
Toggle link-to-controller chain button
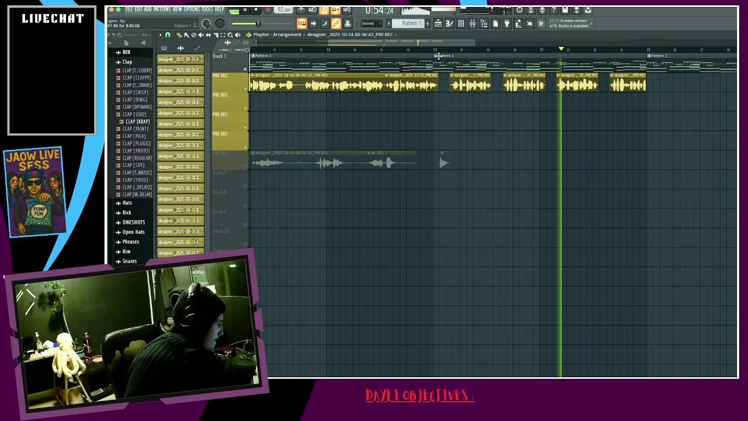335,23
